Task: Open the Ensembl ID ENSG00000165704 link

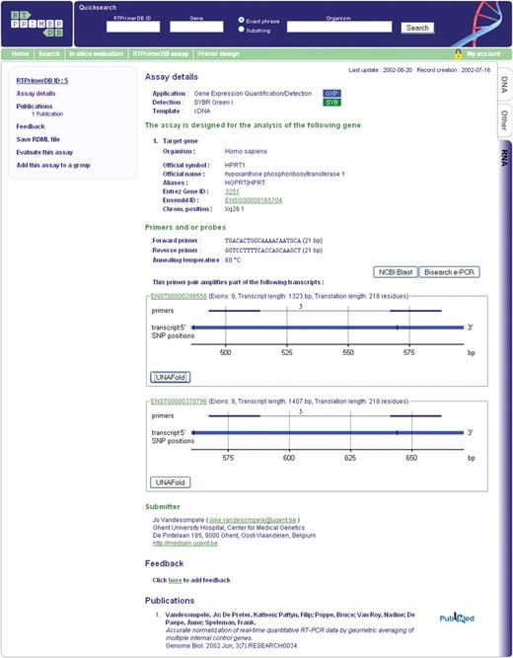Action: [254, 200]
